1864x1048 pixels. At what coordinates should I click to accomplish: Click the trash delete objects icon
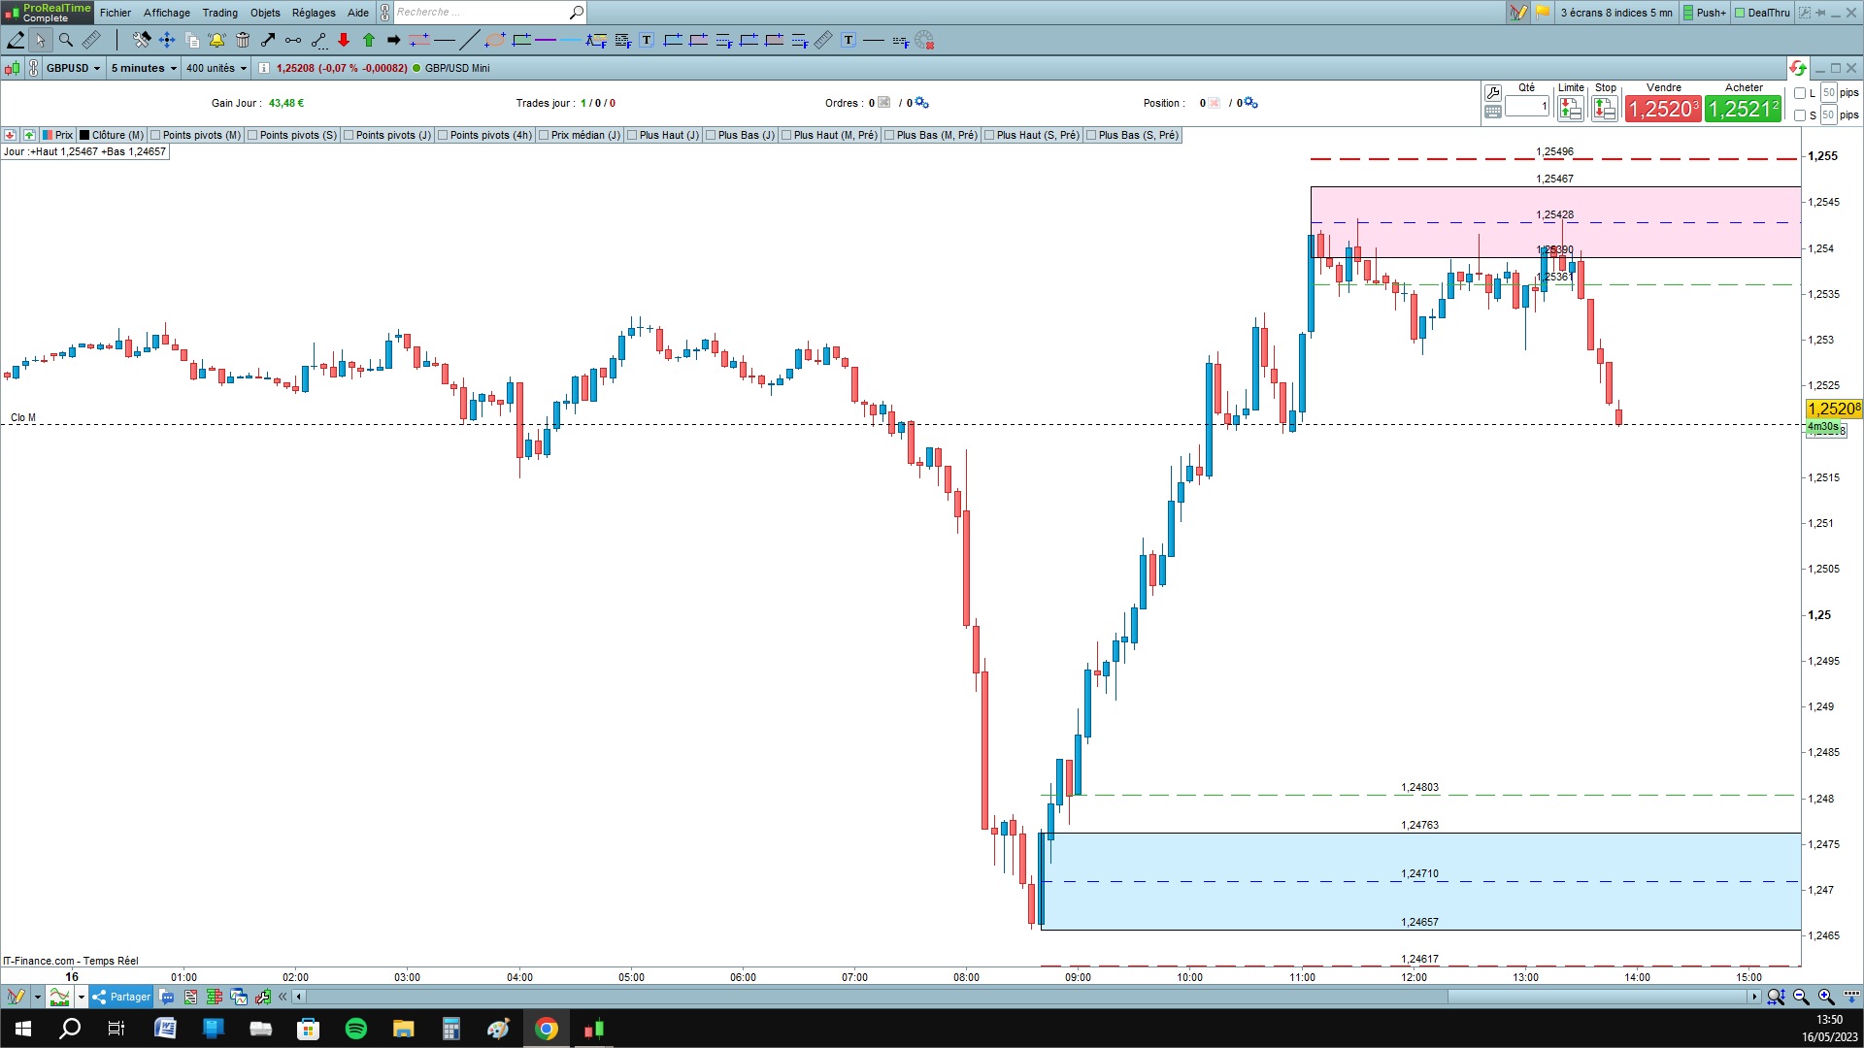tap(243, 40)
